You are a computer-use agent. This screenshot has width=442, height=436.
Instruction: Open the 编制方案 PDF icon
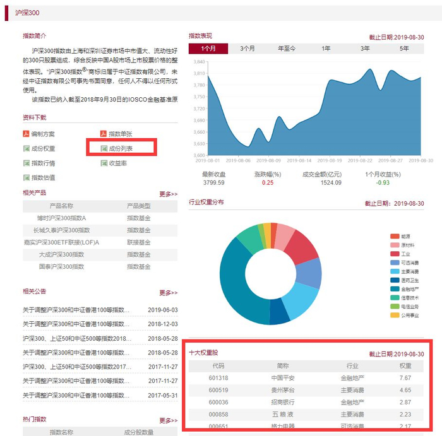tap(27, 134)
